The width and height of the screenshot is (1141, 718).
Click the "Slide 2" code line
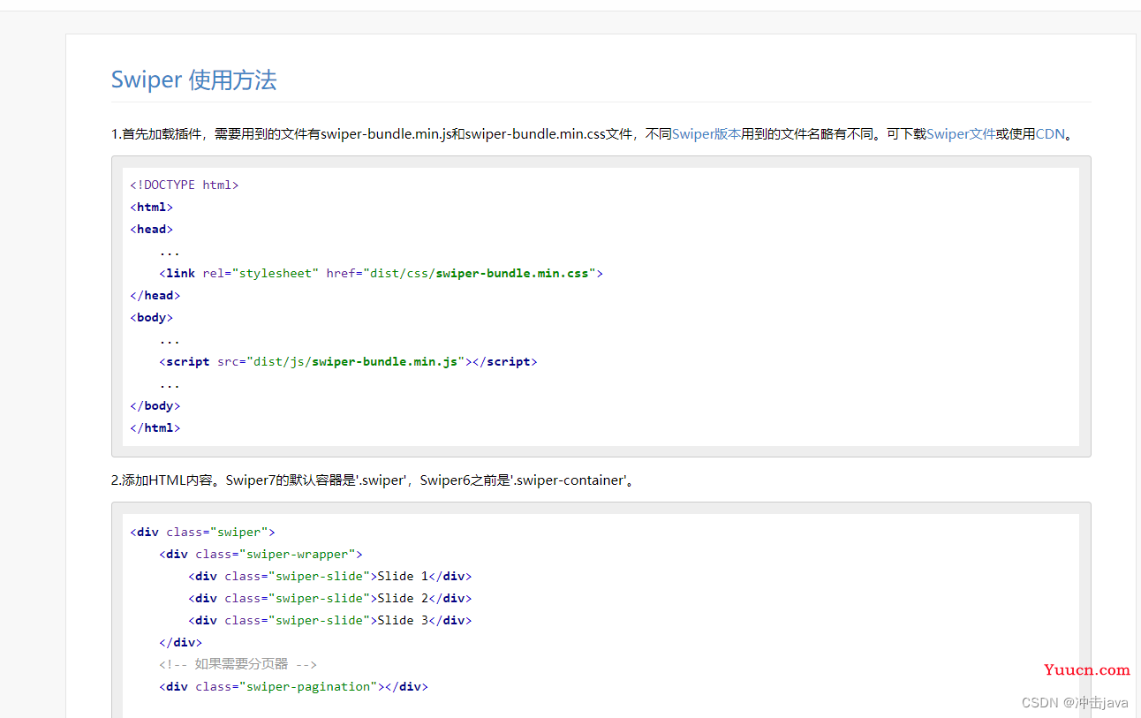(330, 598)
